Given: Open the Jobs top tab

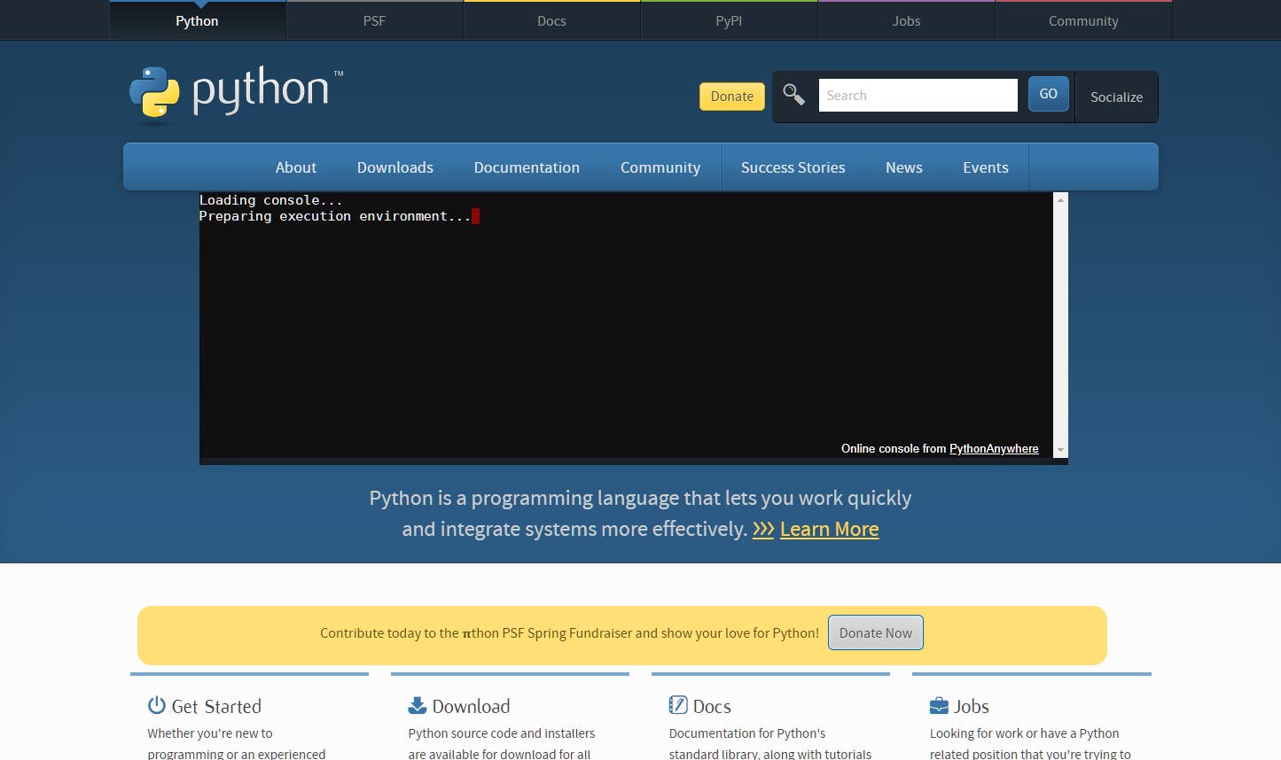Looking at the screenshot, I should coord(906,20).
